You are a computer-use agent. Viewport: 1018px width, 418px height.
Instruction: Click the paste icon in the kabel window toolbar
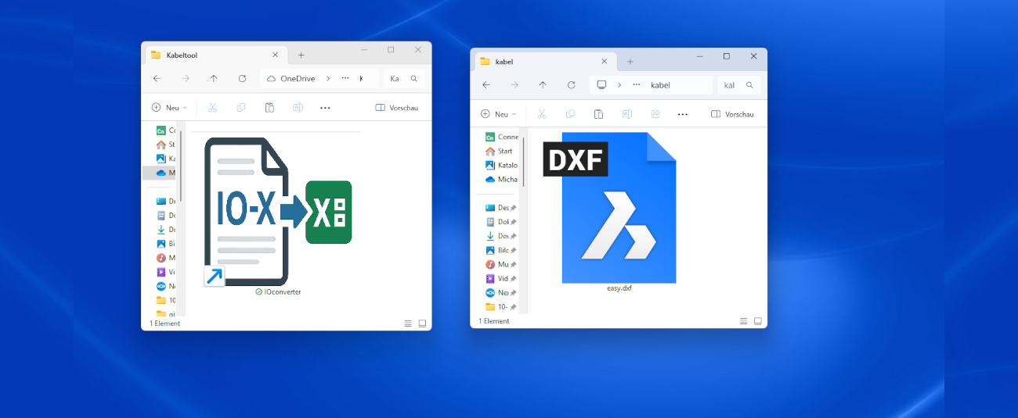pos(598,114)
